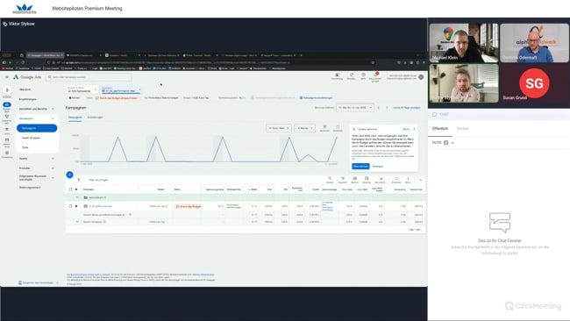Screen dimensions: 570x321
Task: Click inside the Google Ads search field
Action: click(x=89, y=77)
